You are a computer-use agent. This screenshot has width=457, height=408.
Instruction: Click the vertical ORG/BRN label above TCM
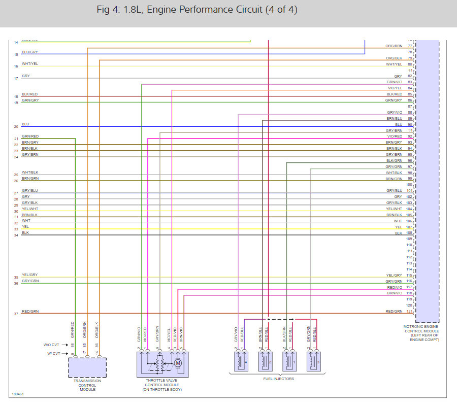coord(84,330)
